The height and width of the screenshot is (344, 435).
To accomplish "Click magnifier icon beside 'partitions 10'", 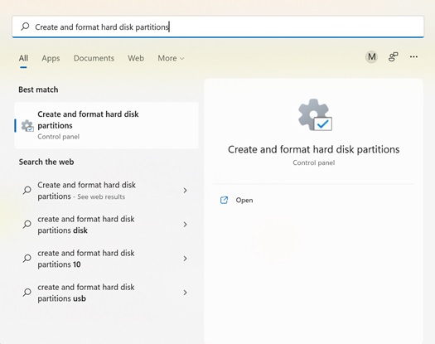I will [27, 259].
